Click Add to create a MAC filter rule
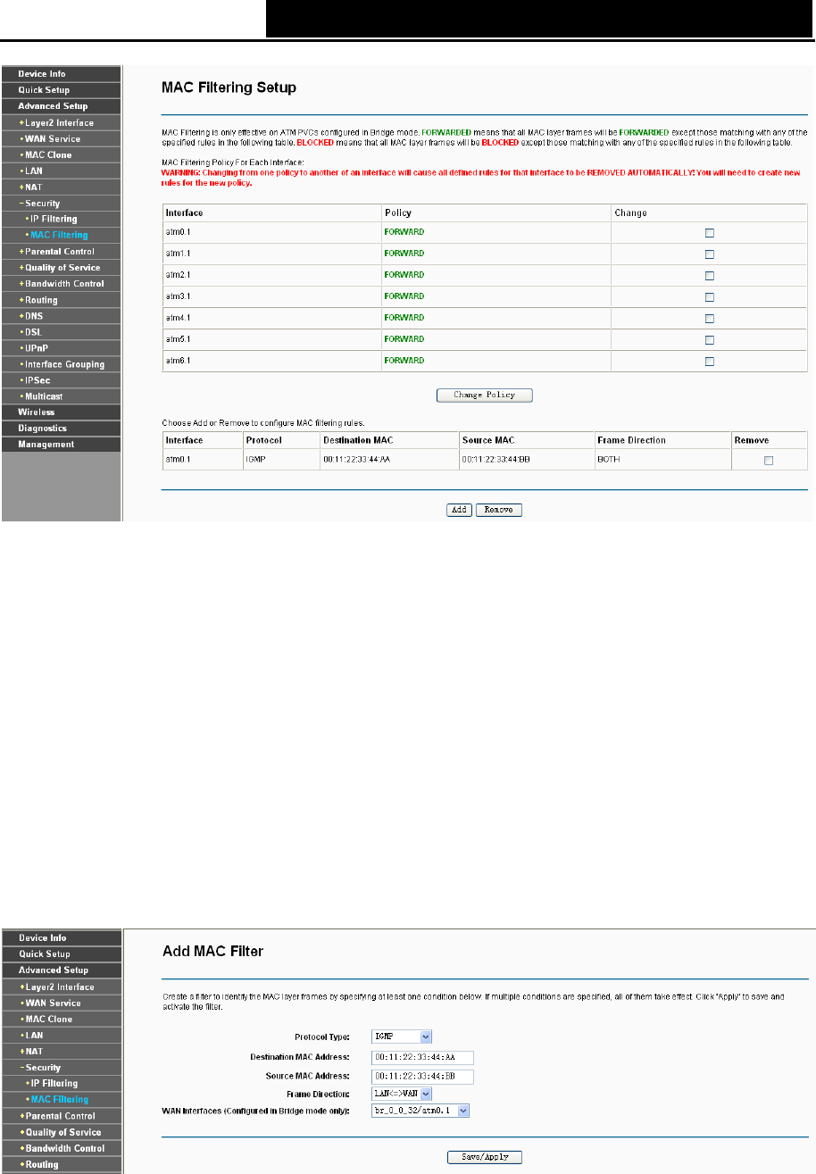The width and height of the screenshot is (816, 1174). (x=460, y=510)
